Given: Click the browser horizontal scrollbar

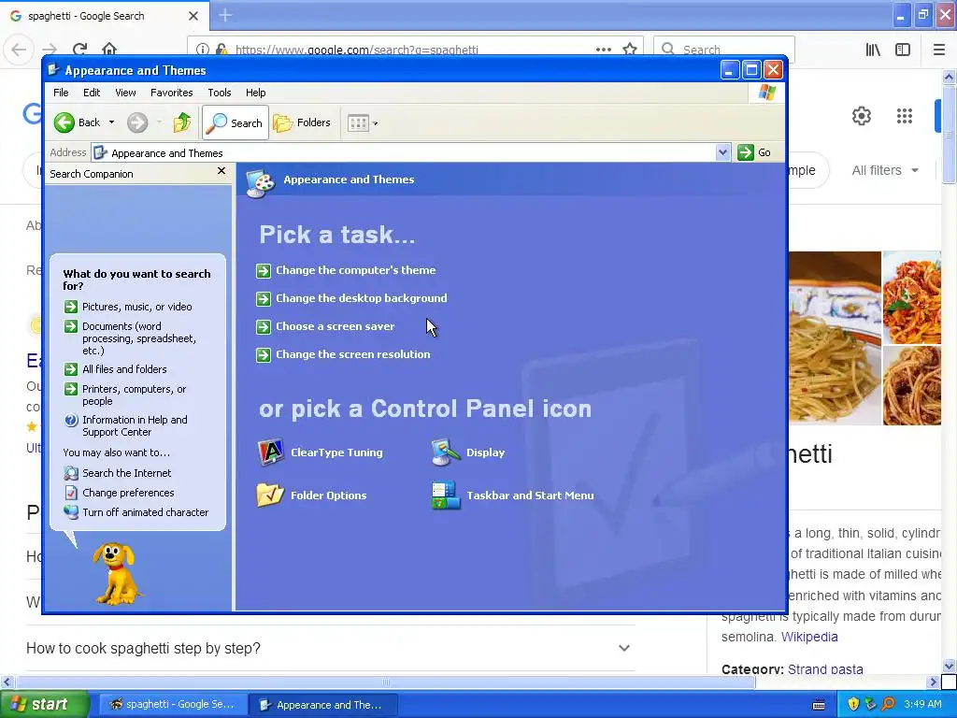Looking at the screenshot, I should pos(385,682).
